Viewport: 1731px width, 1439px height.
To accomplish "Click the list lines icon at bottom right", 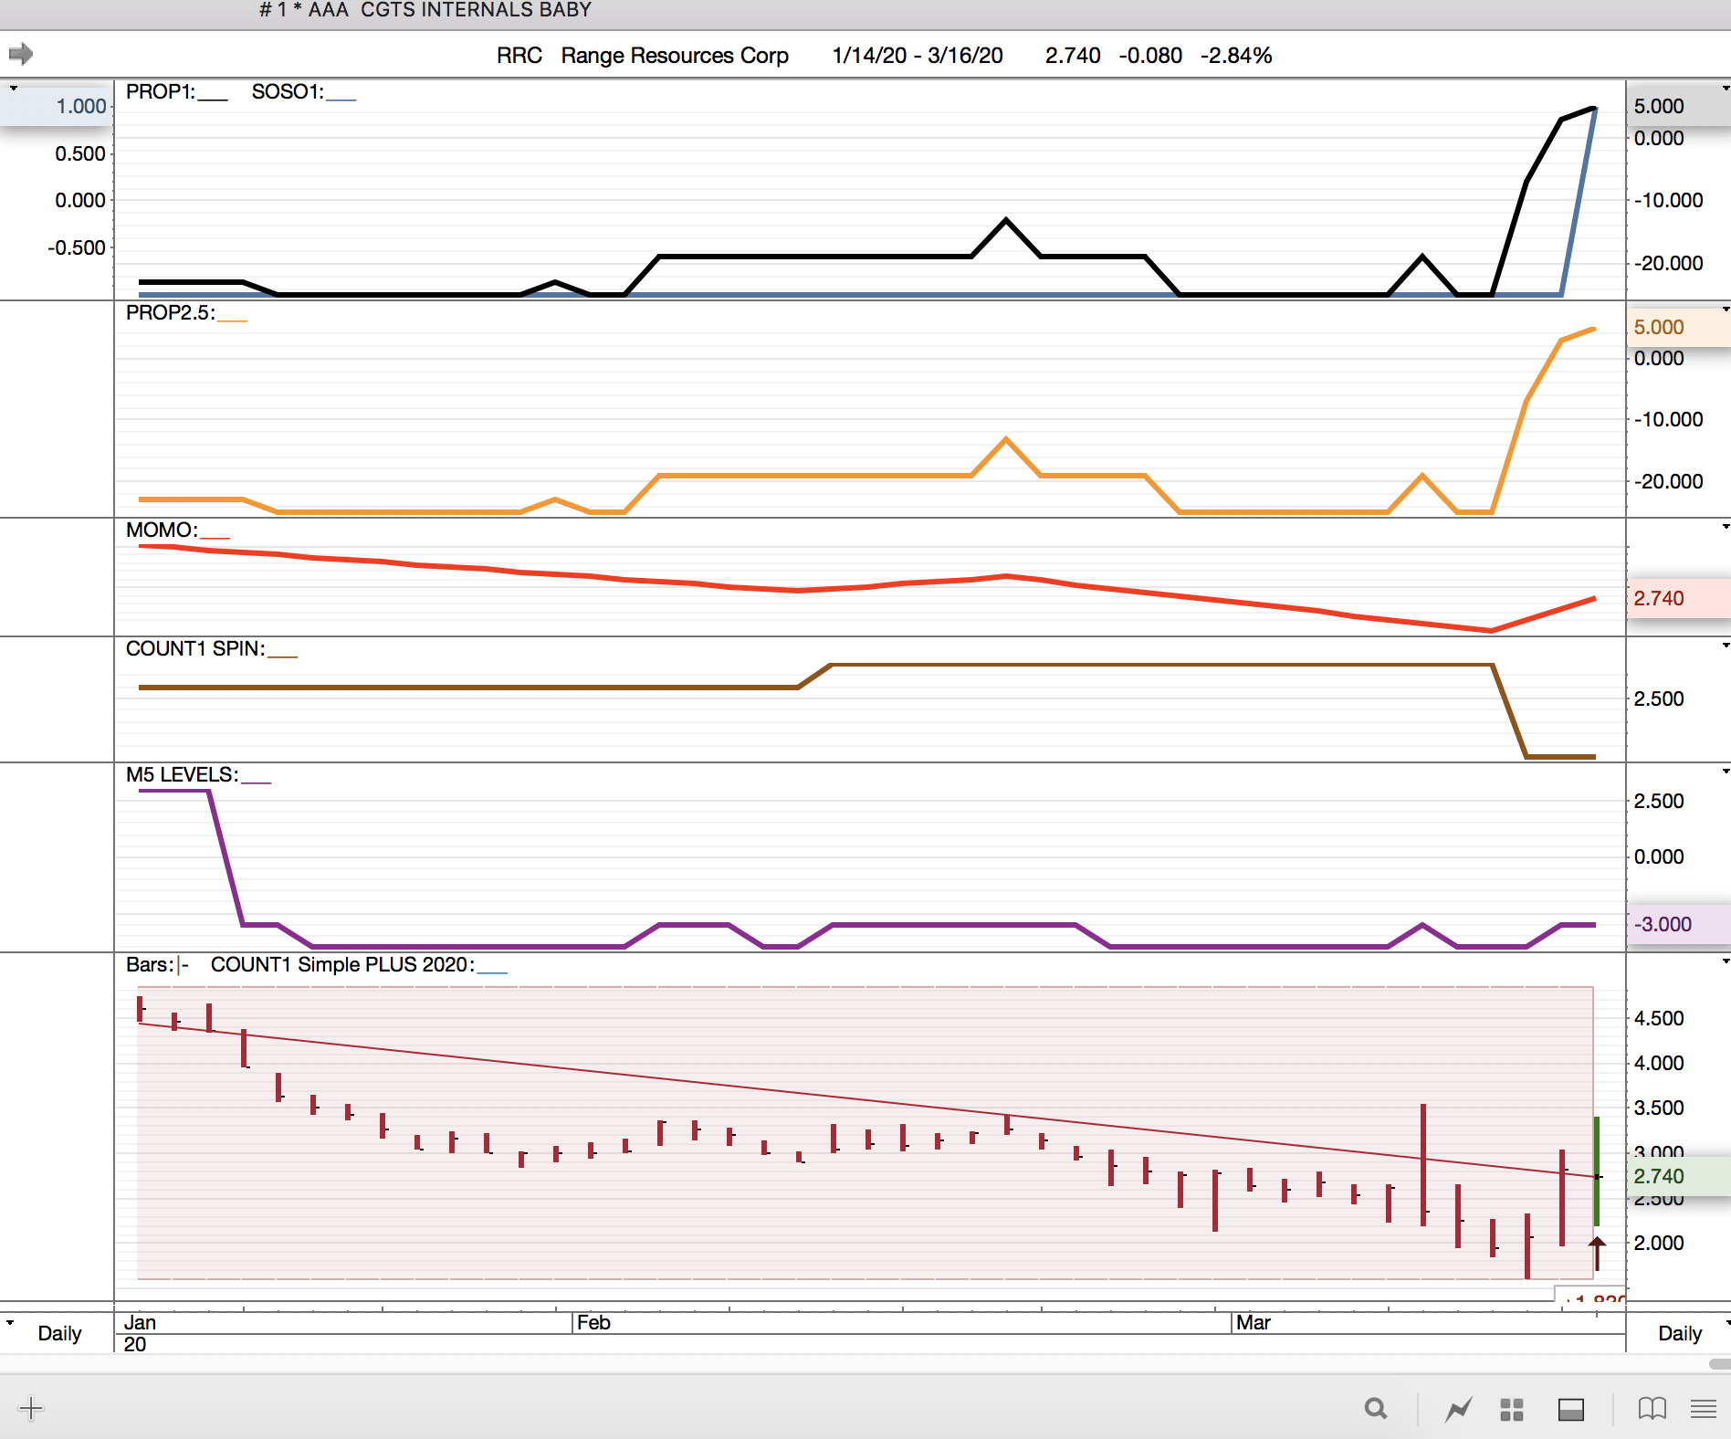I will tap(1704, 1409).
